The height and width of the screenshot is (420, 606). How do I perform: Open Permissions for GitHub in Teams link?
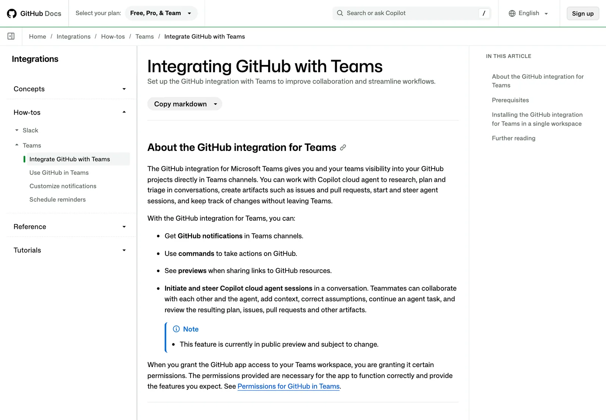click(x=289, y=386)
